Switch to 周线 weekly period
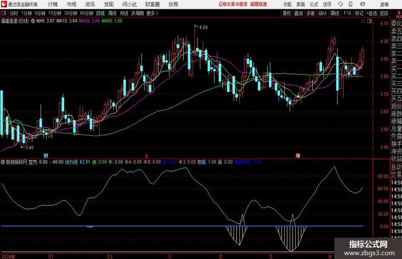Viewport: 402px width, 259px height. coord(112,13)
